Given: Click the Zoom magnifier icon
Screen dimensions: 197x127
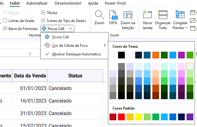Looking at the screenshot, I should (x=99, y=15).
